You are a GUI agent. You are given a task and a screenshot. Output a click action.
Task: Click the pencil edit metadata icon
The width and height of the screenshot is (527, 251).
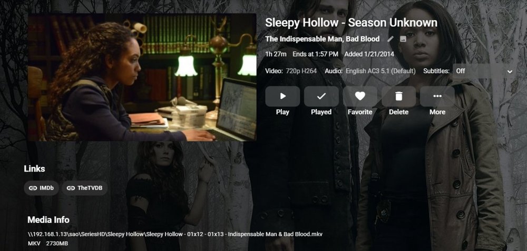click(390, 39)
